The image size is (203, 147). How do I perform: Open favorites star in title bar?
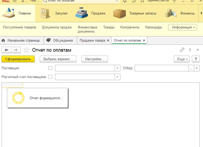pyautogui.click(x=142, y=1)
